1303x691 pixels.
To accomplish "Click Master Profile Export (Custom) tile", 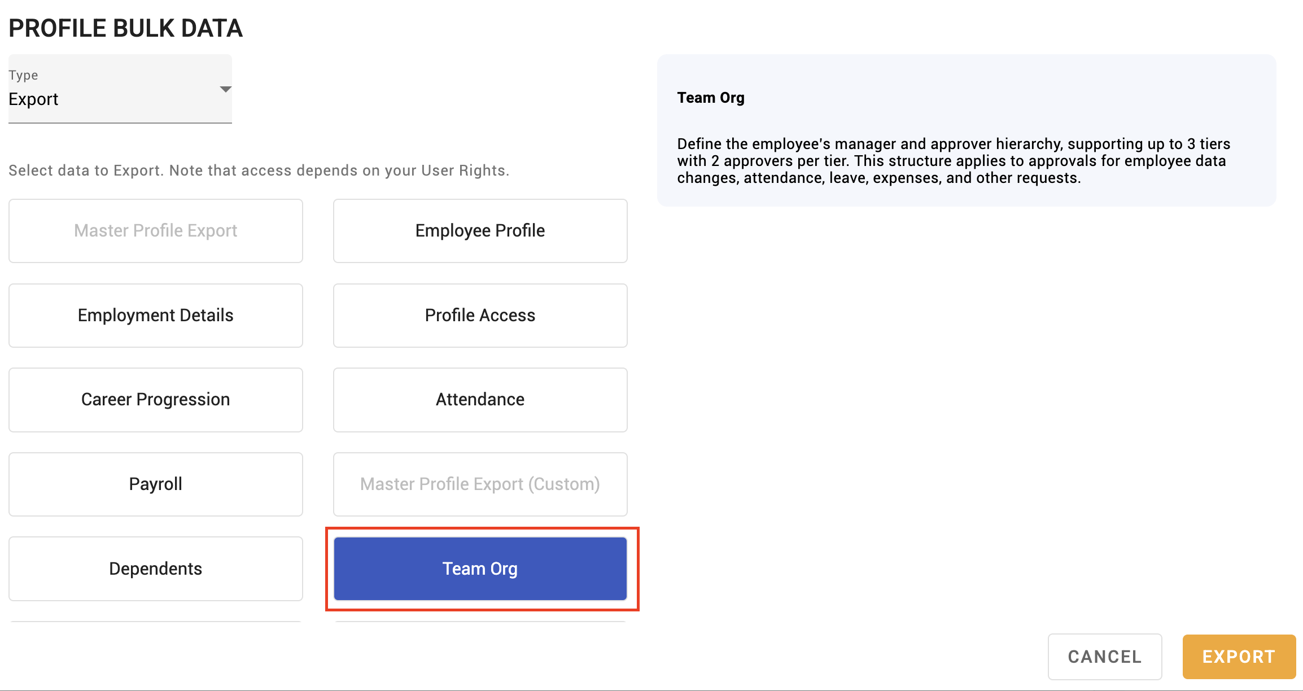I will [x=480, y=484].
